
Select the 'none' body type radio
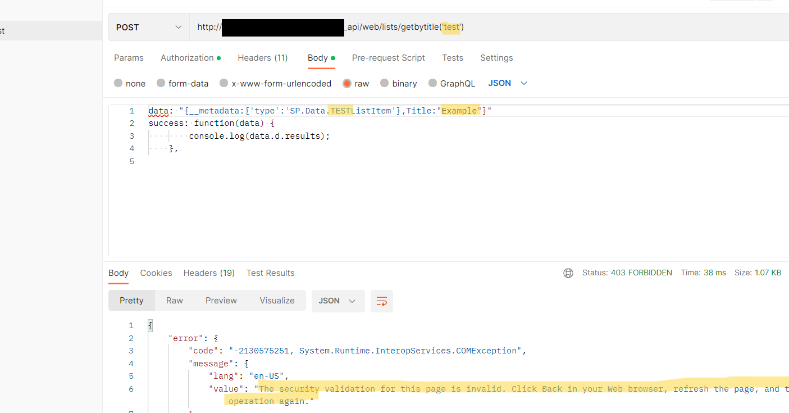[x=118, y=83]
